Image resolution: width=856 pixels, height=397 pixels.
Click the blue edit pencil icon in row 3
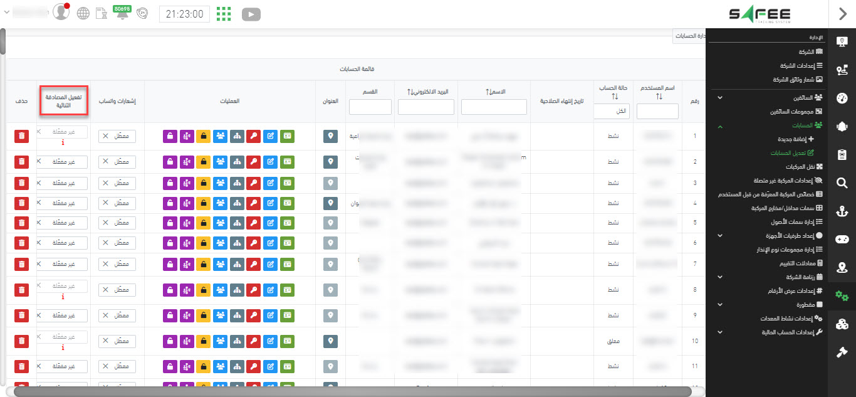pos(270,183)
